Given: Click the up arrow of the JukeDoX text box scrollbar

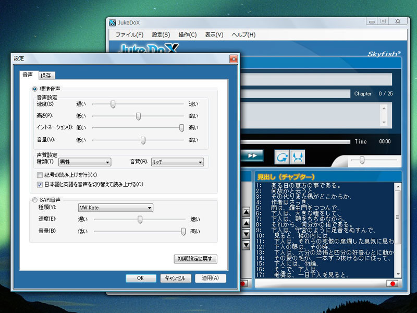Looking at the screenshot, I should (384, 109).
